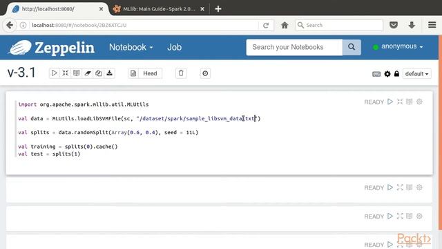The height and width of the screenshot is (249, 442).
Task: Export the notebook via download icon
Action: click(x=109, y=73)
